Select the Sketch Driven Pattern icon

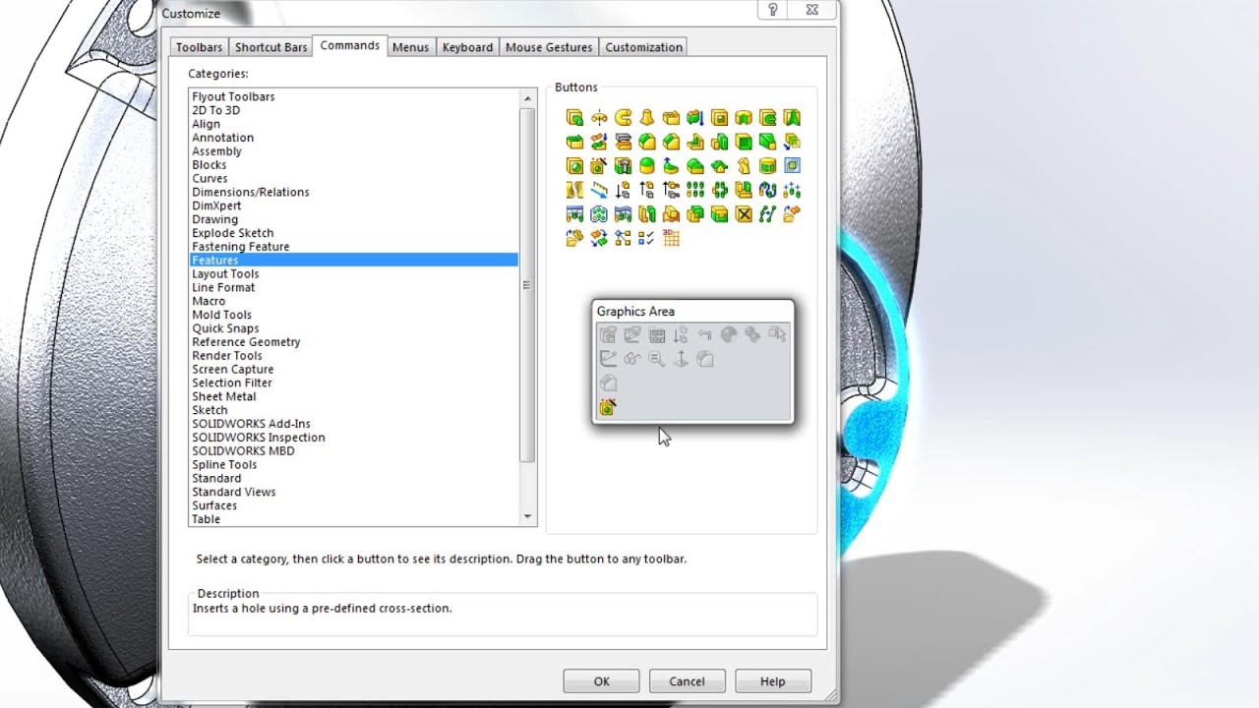click(x=792, y=189)
